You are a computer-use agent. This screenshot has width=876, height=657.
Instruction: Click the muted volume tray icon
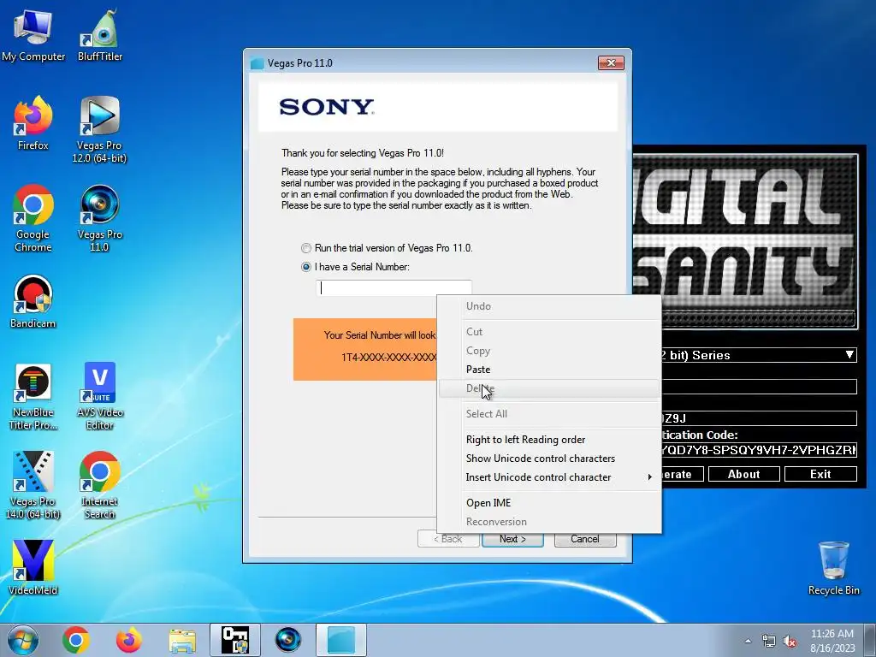[790, 641]
